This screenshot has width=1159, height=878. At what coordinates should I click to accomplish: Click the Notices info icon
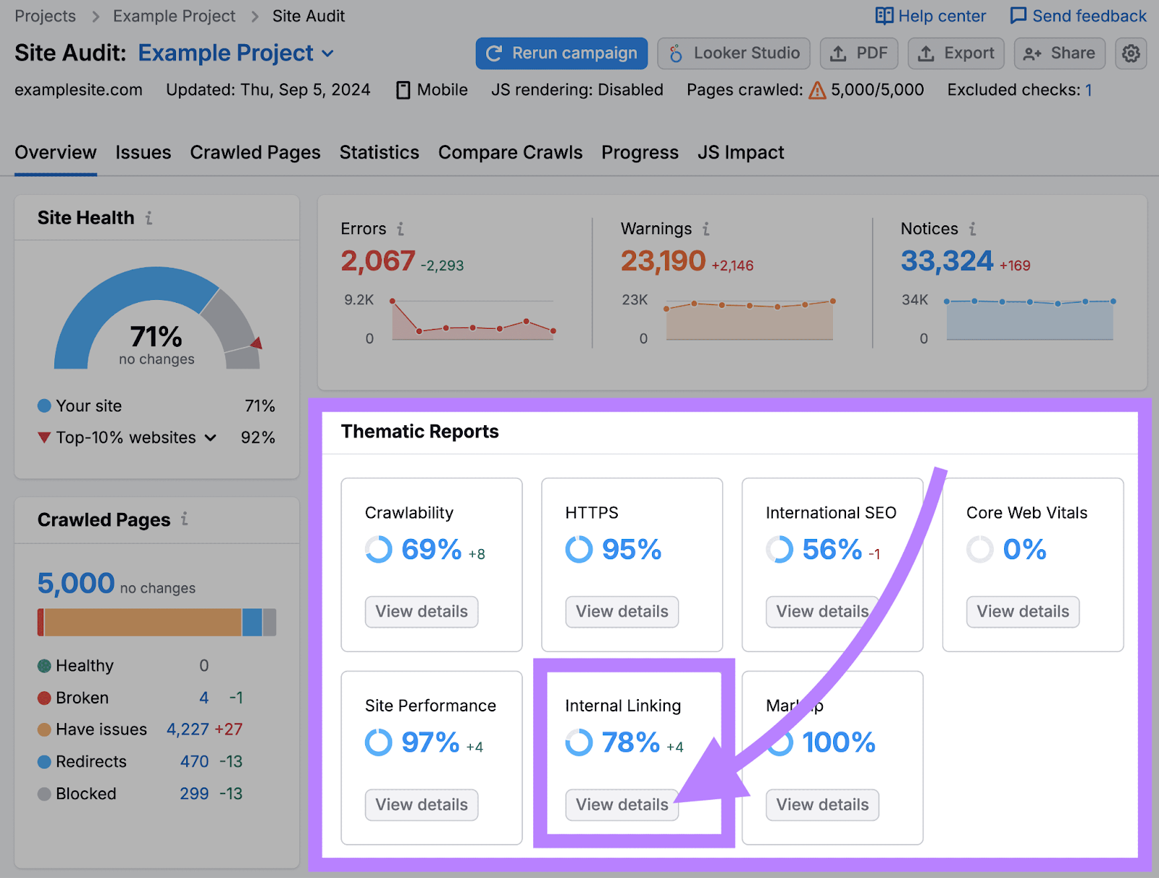[972, 229]
